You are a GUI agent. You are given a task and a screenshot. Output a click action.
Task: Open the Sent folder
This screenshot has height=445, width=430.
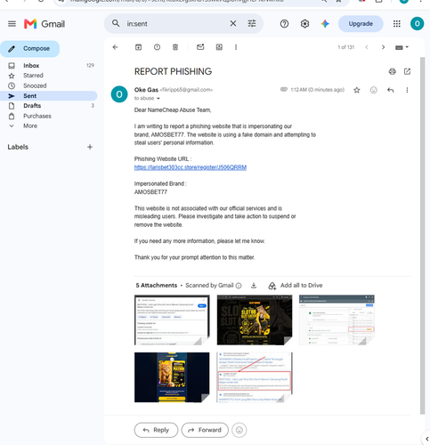[49, 96]
